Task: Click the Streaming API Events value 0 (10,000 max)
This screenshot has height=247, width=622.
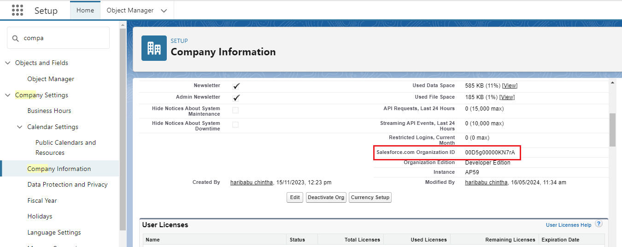Action: pos(484,123)
